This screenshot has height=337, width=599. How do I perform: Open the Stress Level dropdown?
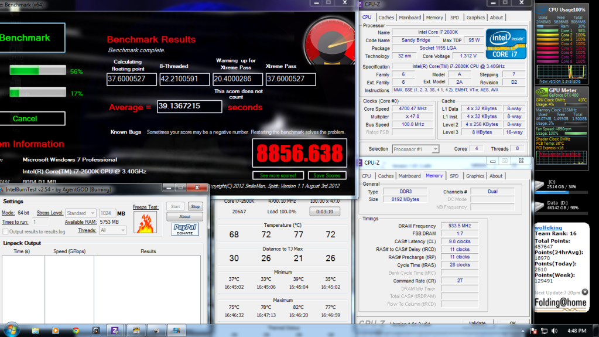point(80,213)
